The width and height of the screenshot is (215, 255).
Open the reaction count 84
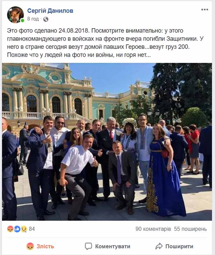pyautogui.click(x=32, y=229)
